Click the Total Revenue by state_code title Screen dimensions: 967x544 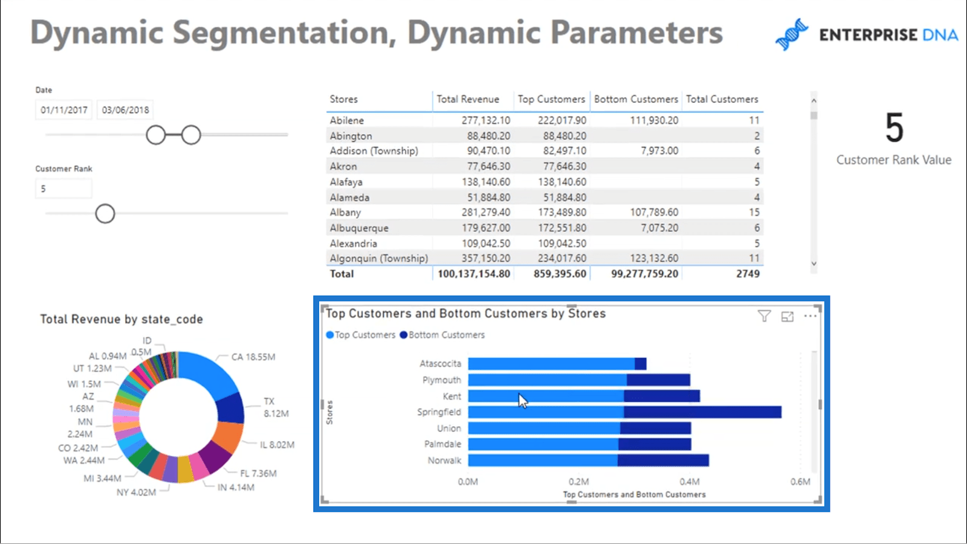pyautogui.click(x=121, y=319)
